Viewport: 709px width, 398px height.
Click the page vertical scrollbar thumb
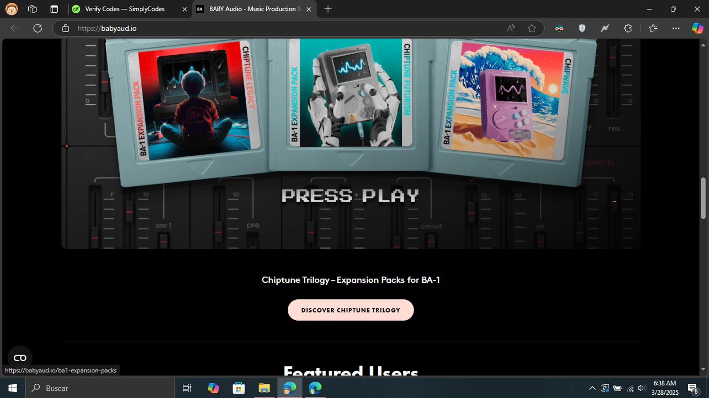[x=703, y=198]
